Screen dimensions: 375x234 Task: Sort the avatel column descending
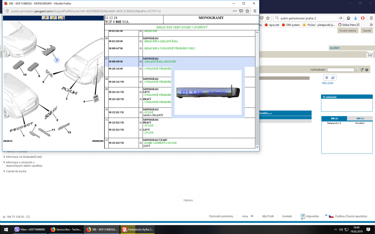[271, 114]
